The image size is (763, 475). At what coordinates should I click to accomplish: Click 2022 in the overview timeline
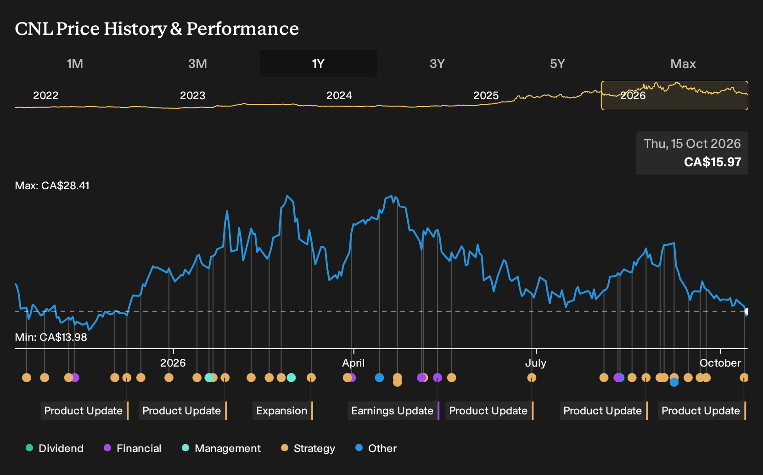[46, 96]
